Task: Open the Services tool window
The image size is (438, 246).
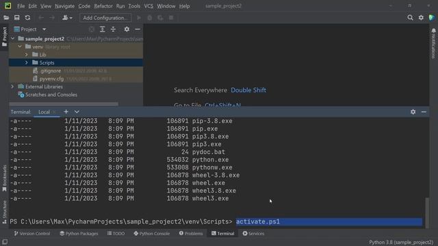Action: pyautogui.click(x=253, y=234)
